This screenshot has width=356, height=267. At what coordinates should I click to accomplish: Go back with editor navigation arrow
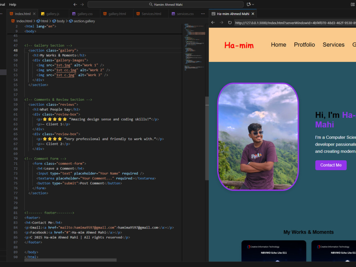[x=75, y=4]
